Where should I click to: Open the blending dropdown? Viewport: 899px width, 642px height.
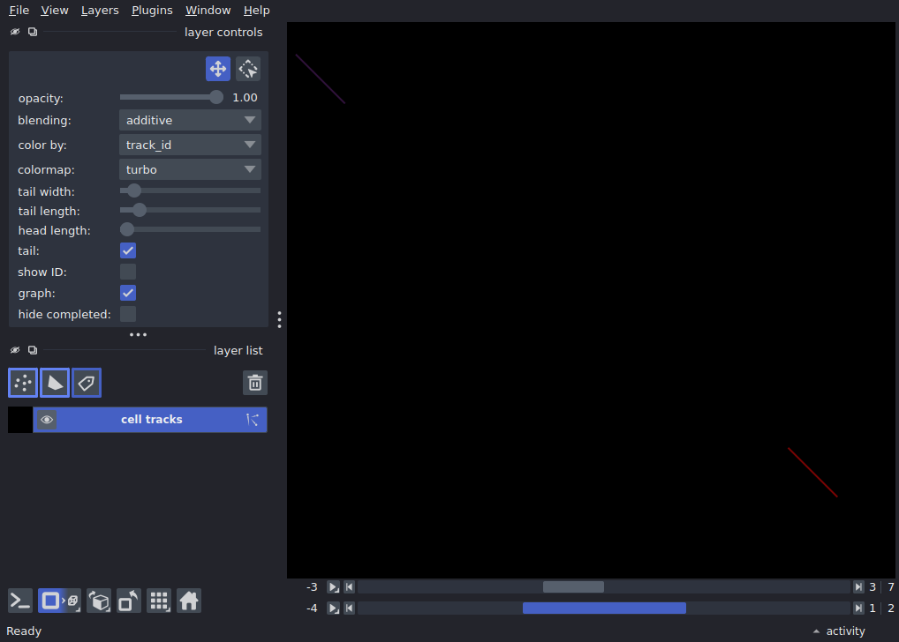(191, 120)
